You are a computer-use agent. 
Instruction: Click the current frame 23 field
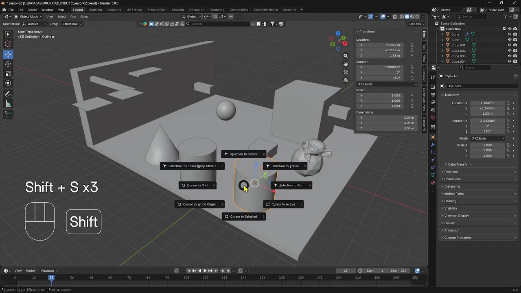pyautogui.click(x=346, y=271)
